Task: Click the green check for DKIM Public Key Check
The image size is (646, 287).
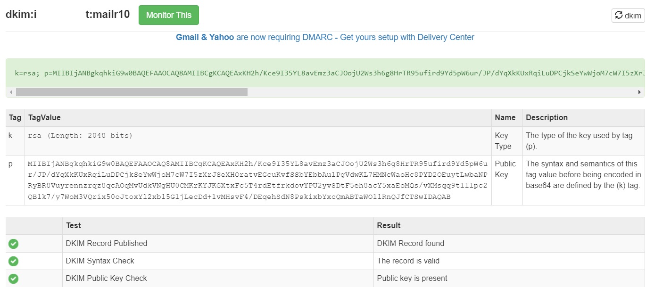Action: pyautogui.click(x=14, y=279)
